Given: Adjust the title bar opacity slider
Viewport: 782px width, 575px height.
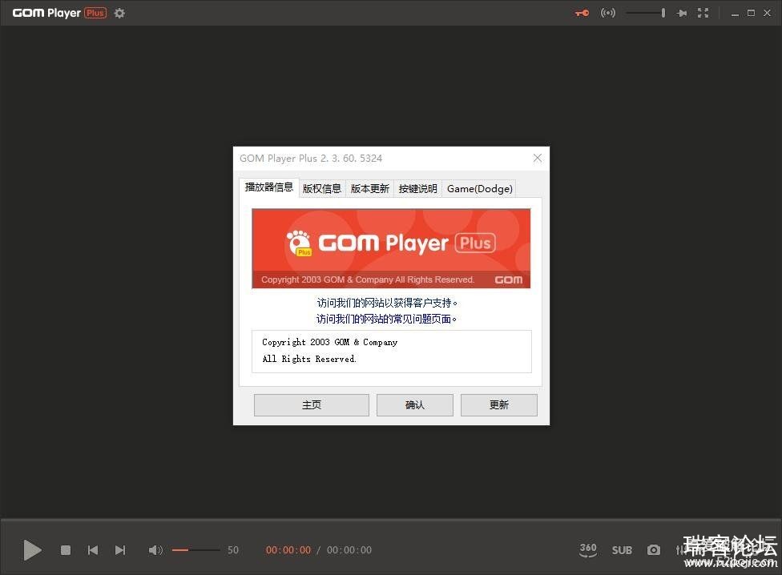Looking at the screenshot, I should pyautogui.click(x=645, y=13).
